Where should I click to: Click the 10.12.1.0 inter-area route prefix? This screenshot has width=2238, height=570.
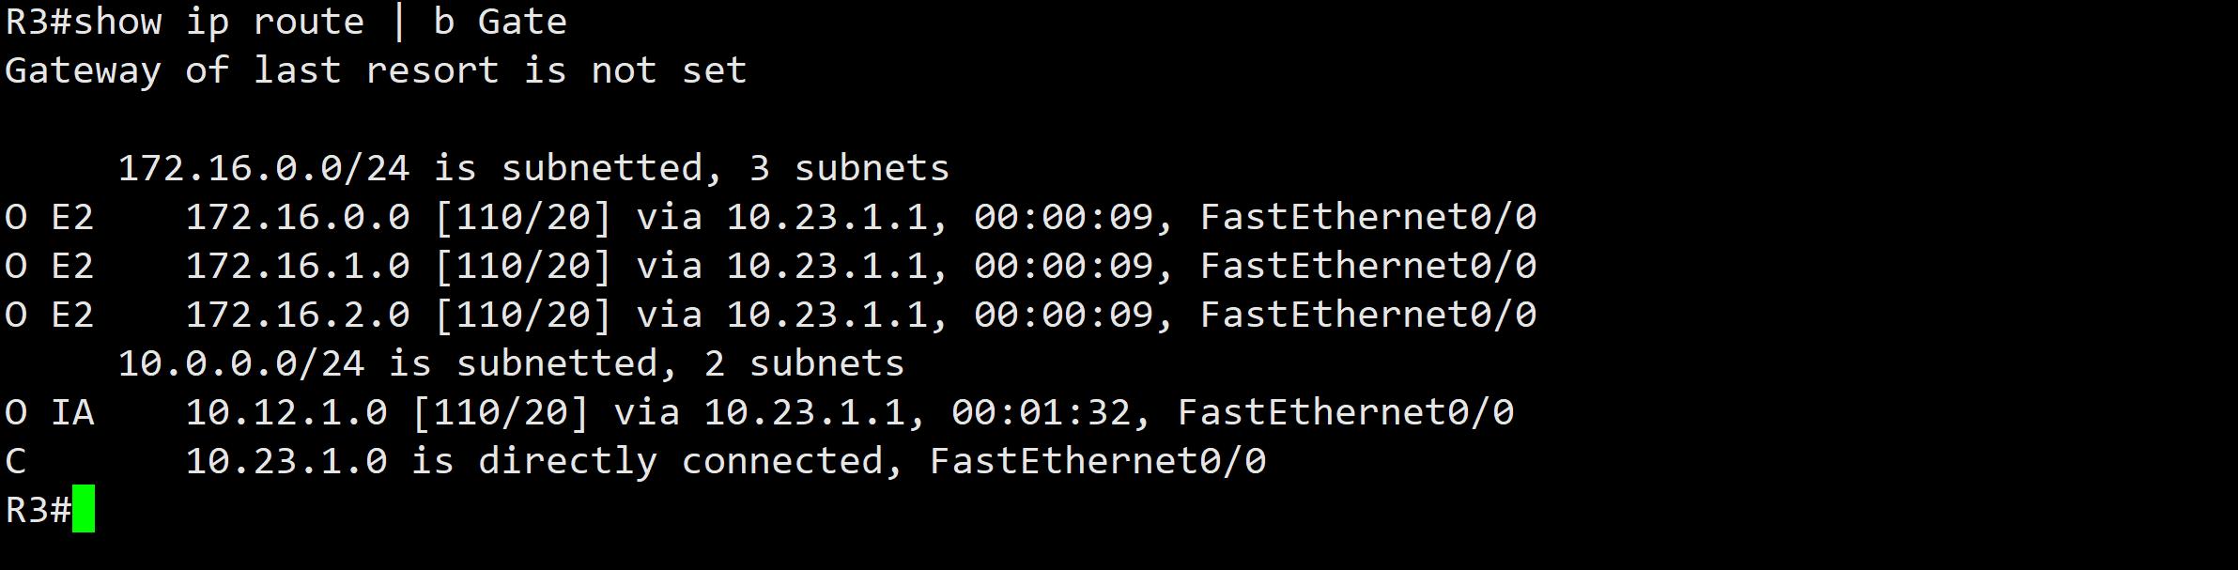pyautogui.click(x=286, y=412)
